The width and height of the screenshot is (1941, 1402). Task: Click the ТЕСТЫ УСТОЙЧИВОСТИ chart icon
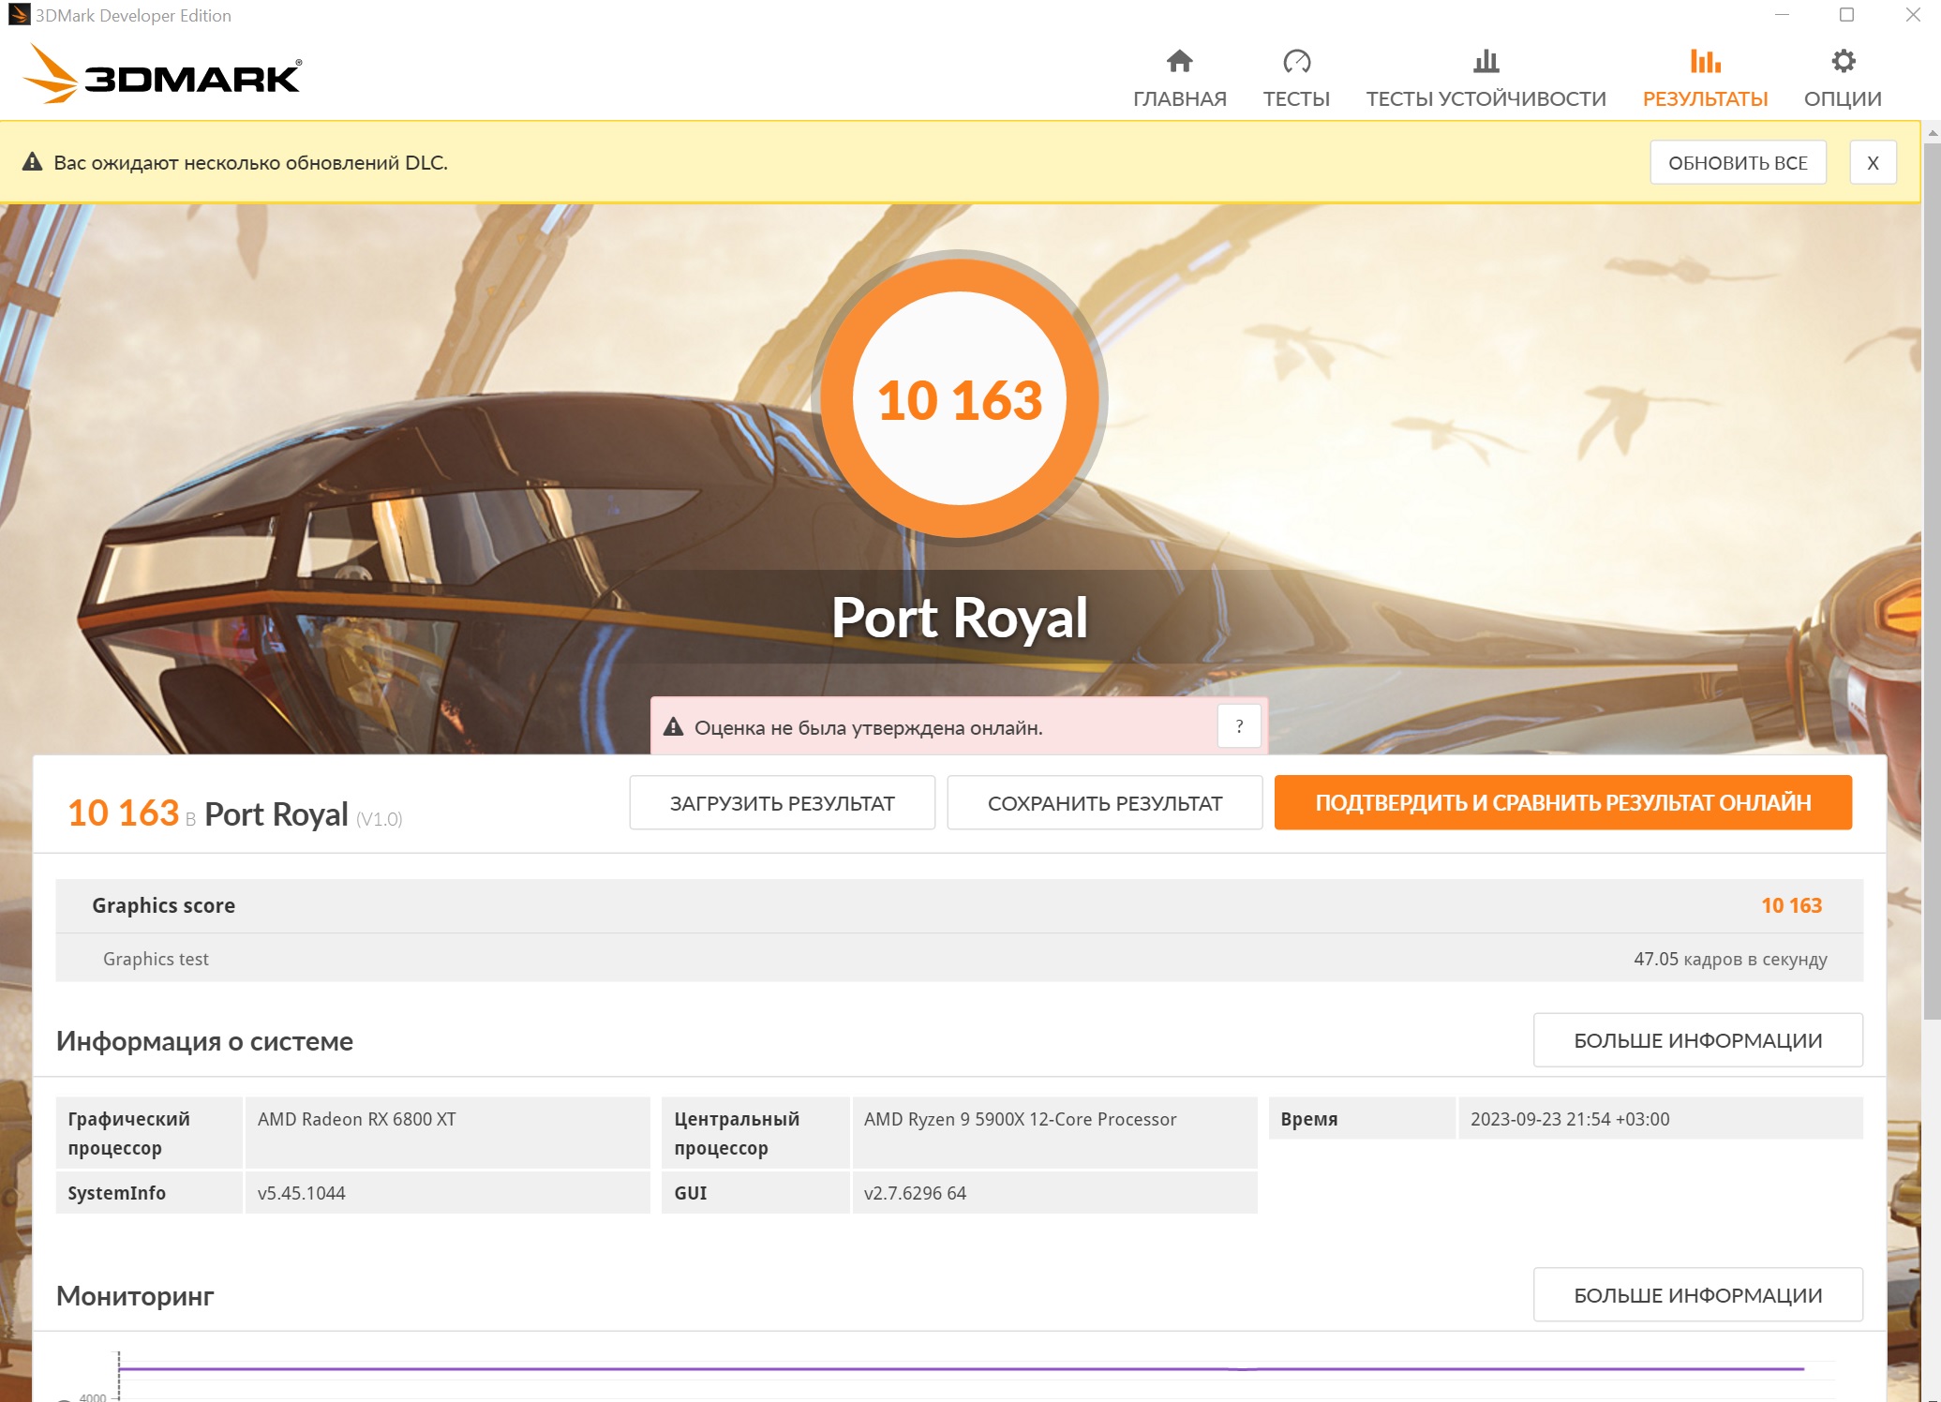click(1486, 62)
